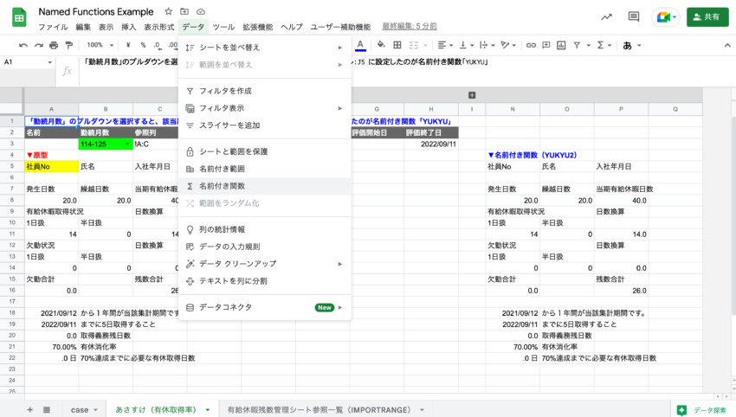Click the Name box showing A1
Image resolution: width=736 pixels, height=417 pixels.
click(x=26, y=62)
